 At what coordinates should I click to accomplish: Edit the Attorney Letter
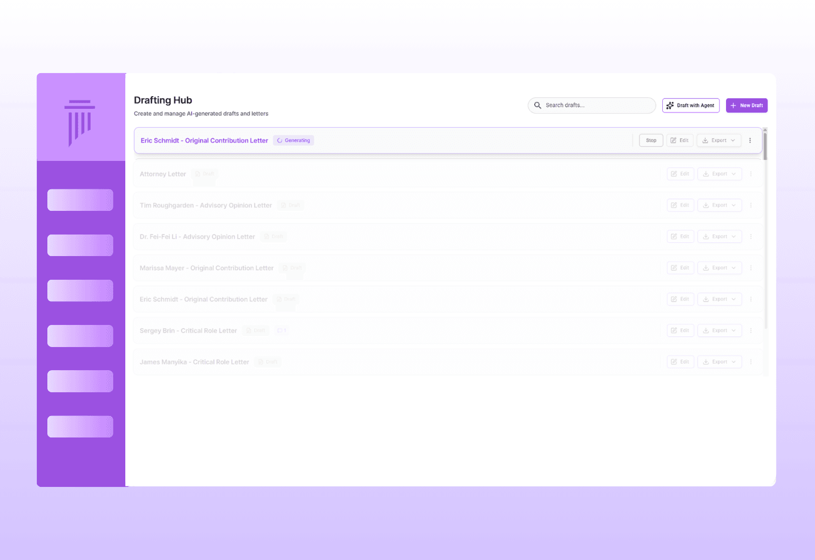coord(680,174)
